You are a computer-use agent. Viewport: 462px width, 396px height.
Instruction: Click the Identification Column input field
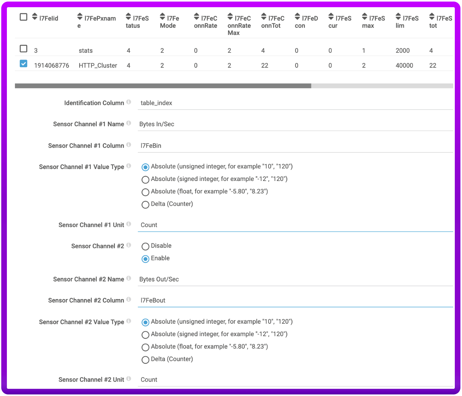click(295, 103)
